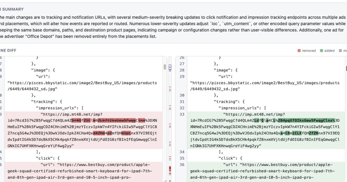Click line number 33 in the right pane
Image resolution: width=347 pixels, height=182 pixels.
182,114
